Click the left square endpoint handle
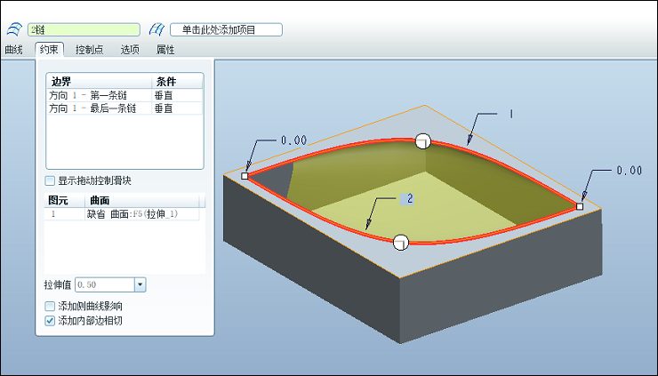Image resolution: width=658 pixels, height=376 pixels. click(x=245, y=176)
